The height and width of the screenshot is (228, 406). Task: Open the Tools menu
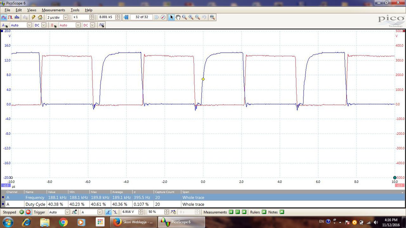75,10
